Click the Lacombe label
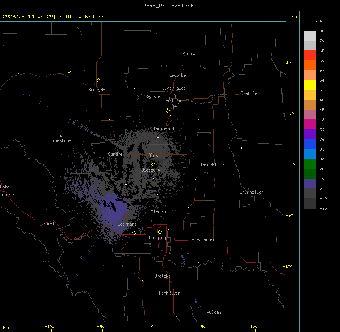This screenshot has height=332, width=340. click(177, 75)
